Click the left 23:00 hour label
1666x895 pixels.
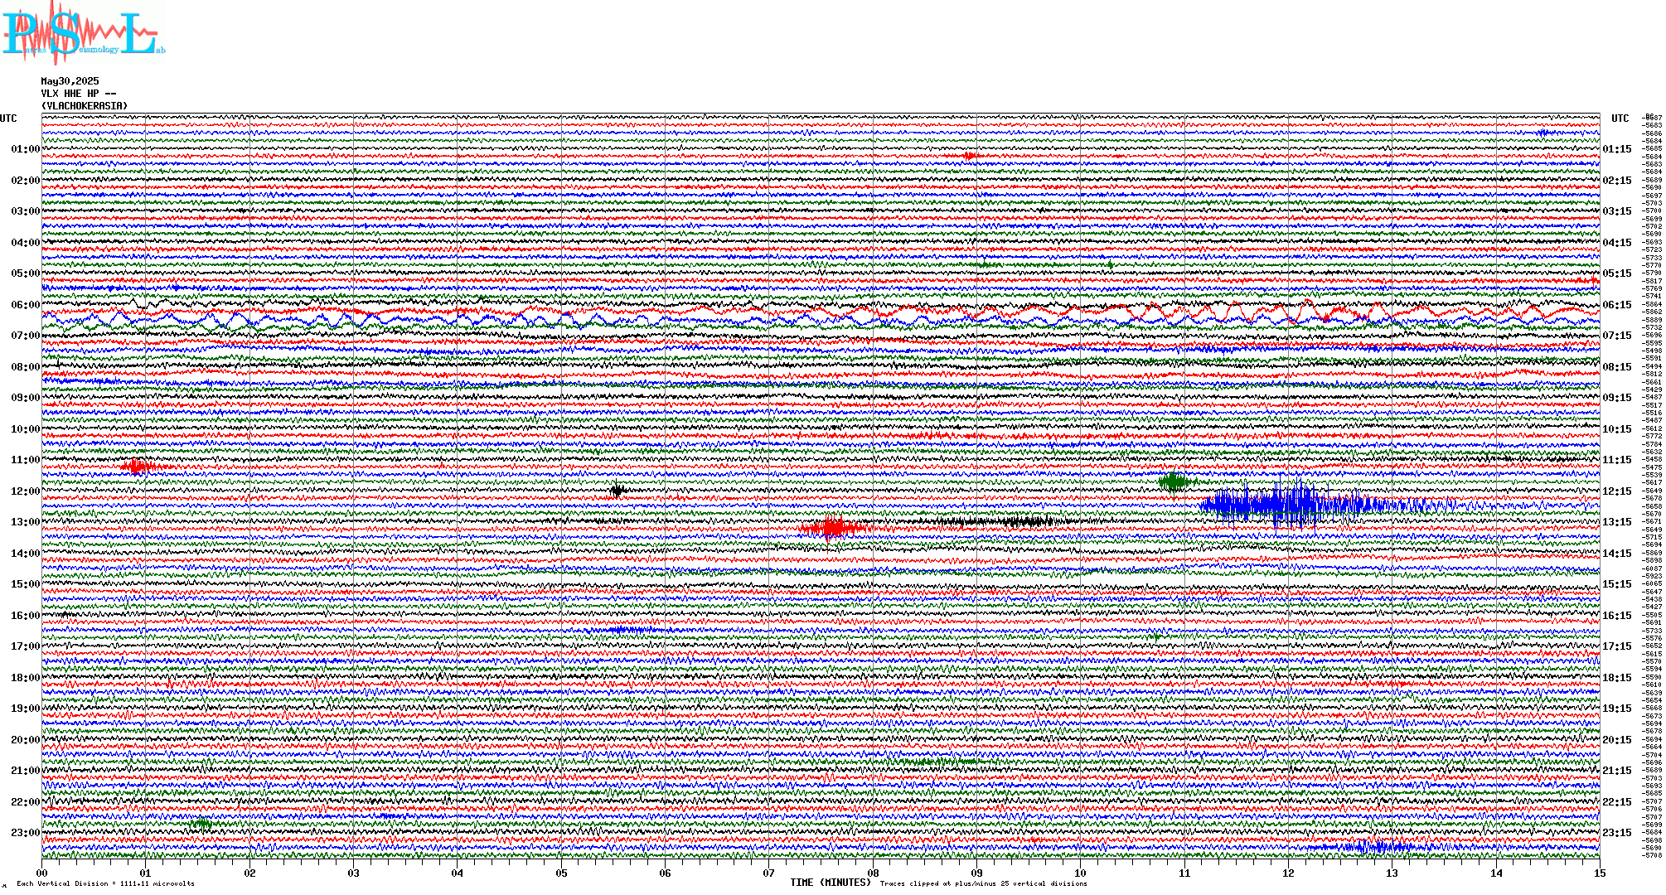(25, 833)
